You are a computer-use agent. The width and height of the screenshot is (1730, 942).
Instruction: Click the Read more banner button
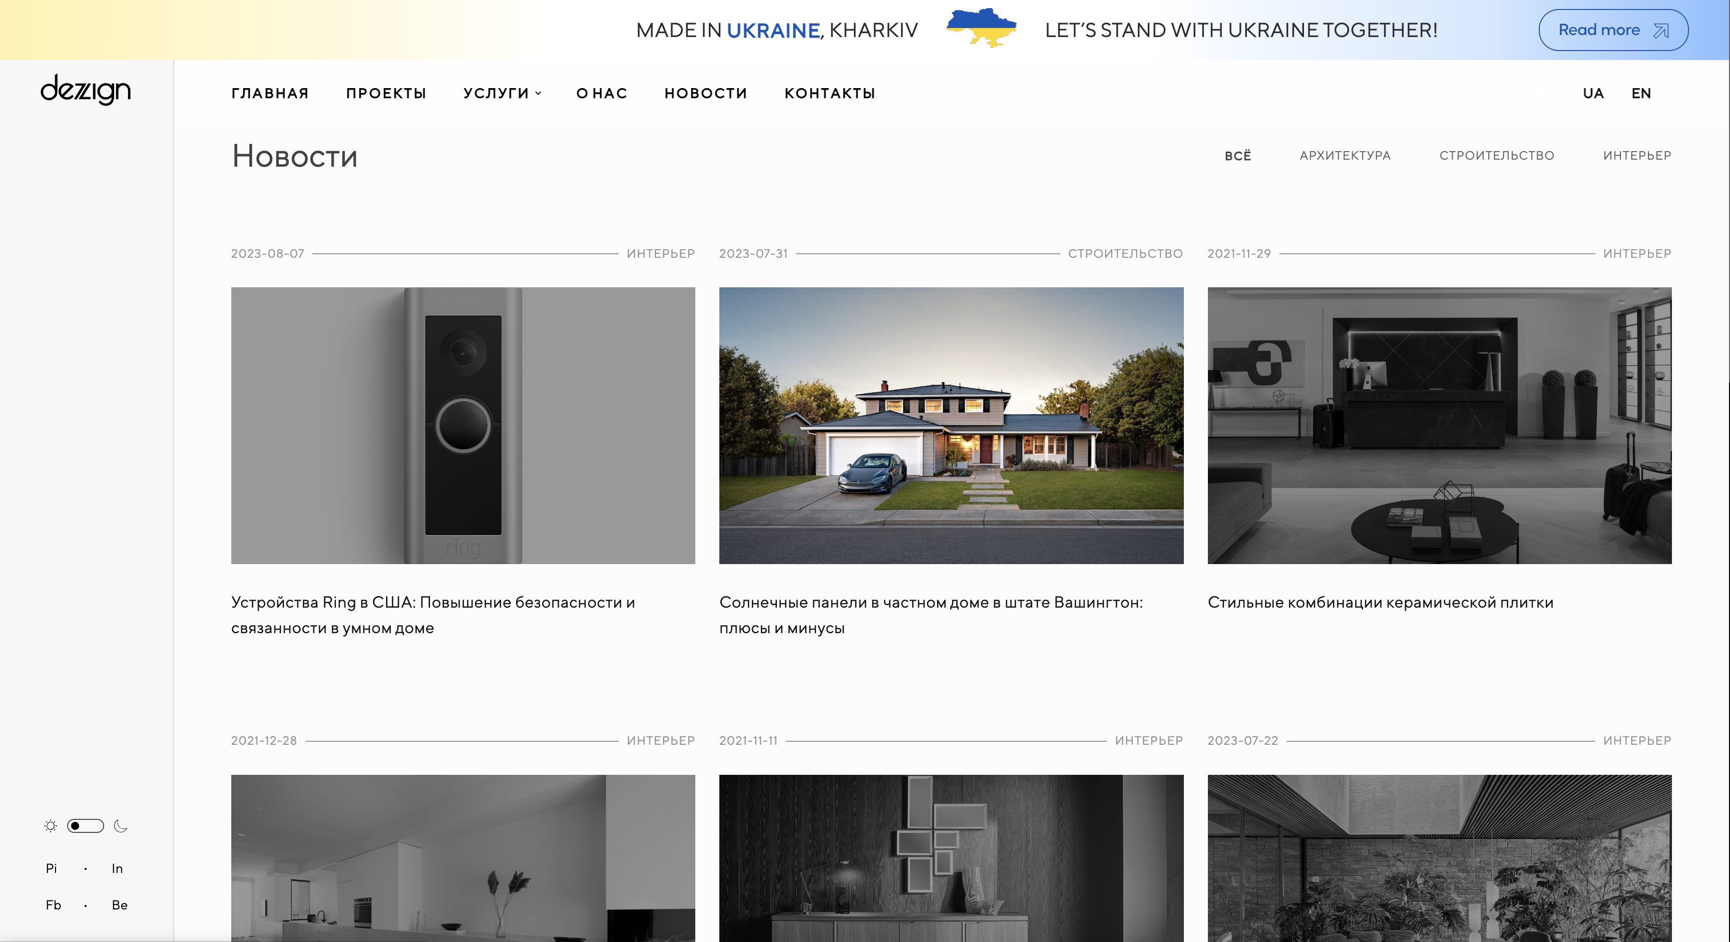pos(1613,30)
